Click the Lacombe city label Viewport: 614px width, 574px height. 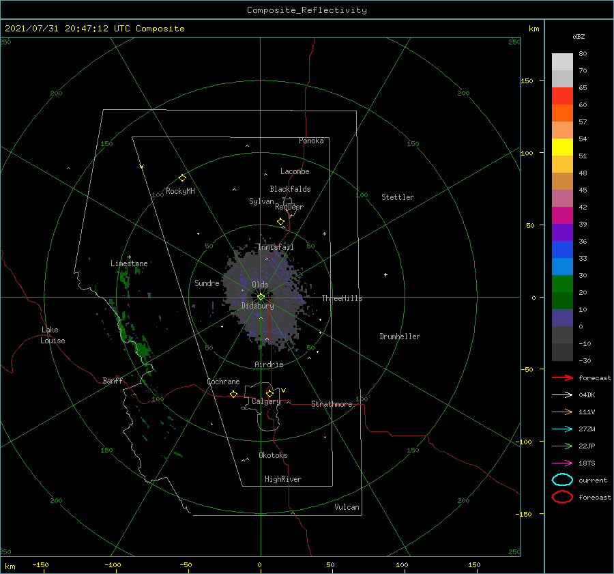pyautogui.click(x=295, y=171)
